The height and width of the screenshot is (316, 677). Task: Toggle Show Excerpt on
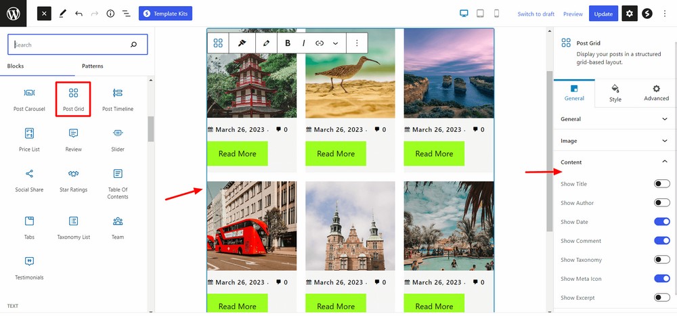(661, 298)
